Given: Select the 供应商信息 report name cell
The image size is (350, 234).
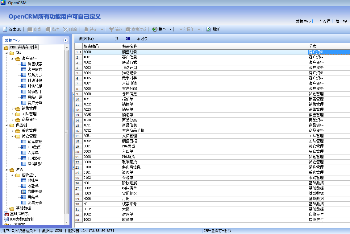Looking at the screenshot, I should click(214, 167).
